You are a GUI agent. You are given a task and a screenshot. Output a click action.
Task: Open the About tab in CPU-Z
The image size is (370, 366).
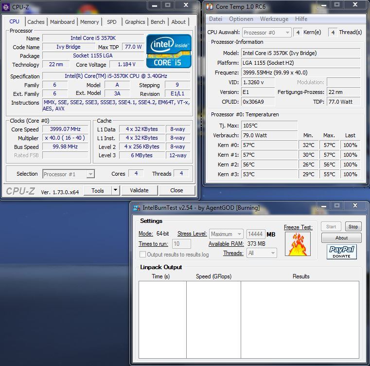(x=178, y=22)
